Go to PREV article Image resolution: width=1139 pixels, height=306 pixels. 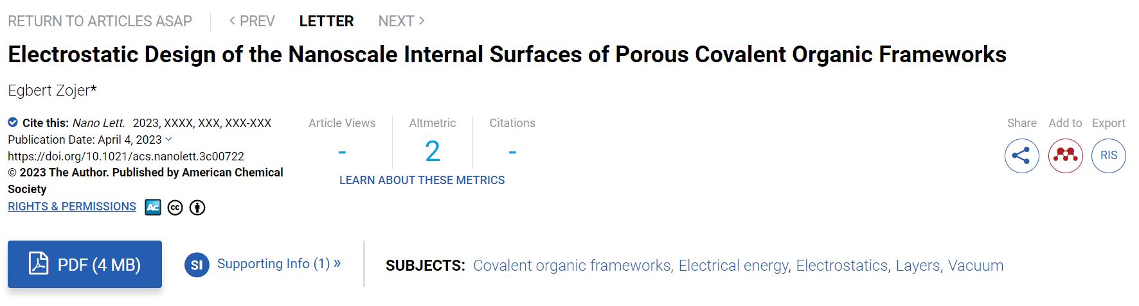coord(252,21)
